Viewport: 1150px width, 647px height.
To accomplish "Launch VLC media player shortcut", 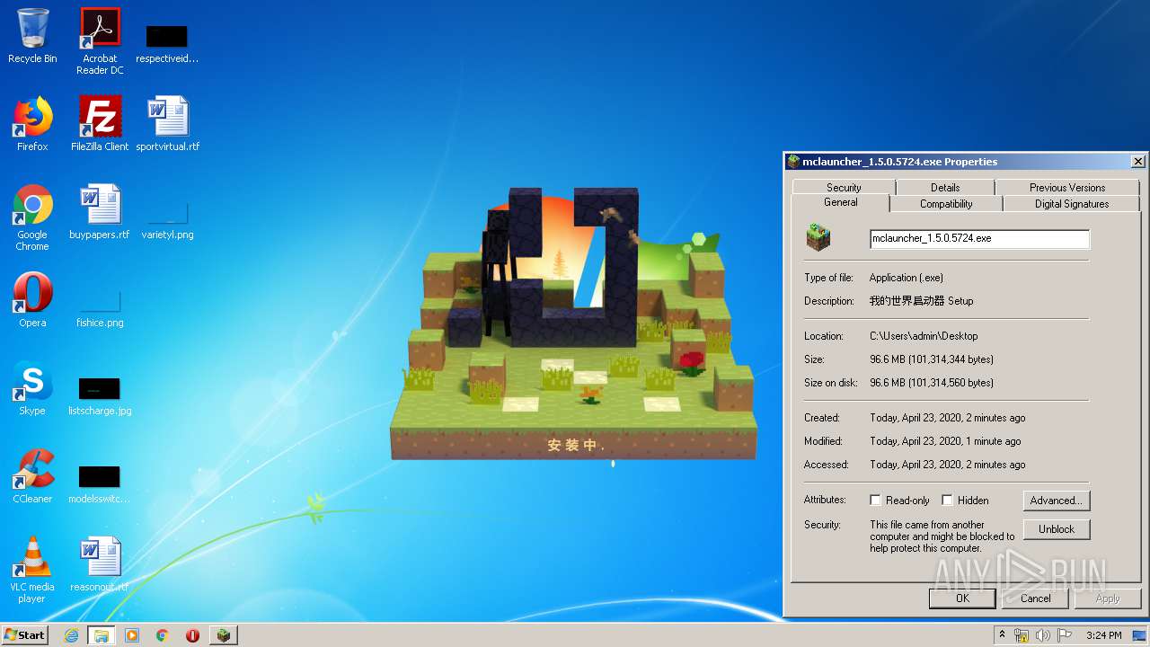I will coord(32,570).
